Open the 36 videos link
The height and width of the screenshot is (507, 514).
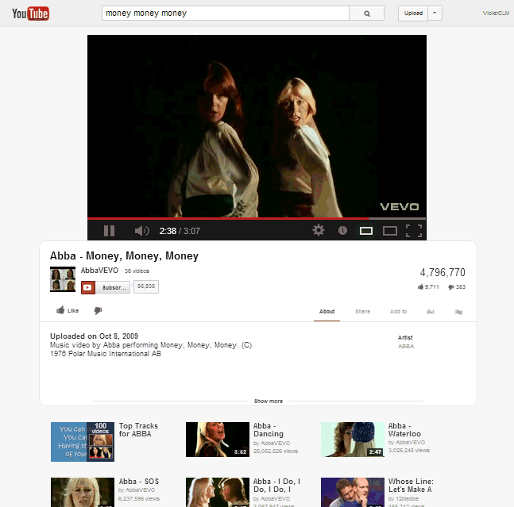(x=137, y=271)
